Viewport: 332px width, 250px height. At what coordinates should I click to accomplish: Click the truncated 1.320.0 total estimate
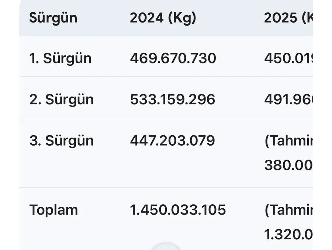(x=288, y=234)
